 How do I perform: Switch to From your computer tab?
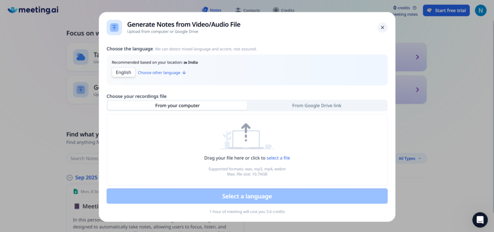click(x=177, y=105)
